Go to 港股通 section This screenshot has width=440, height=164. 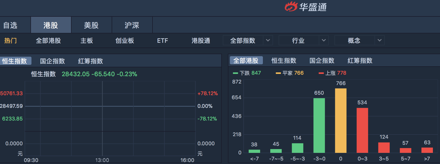pos(201,41)
